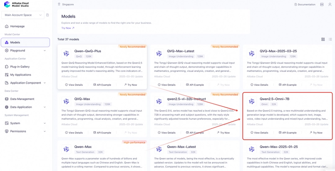
Task: Click the language switch EN icon
Action: [x=322, y=5]
